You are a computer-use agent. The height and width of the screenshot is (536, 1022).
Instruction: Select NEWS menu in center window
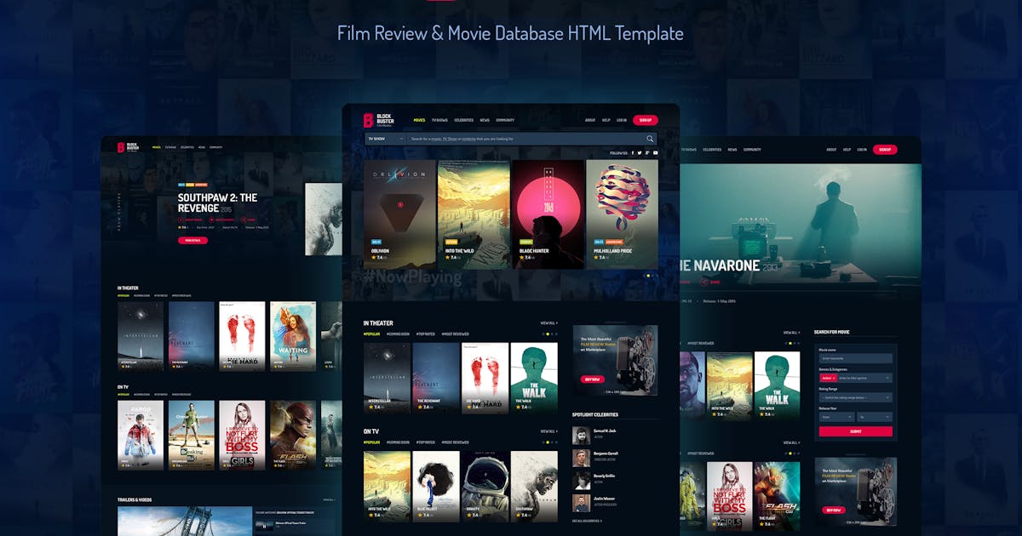pos(485,120)
